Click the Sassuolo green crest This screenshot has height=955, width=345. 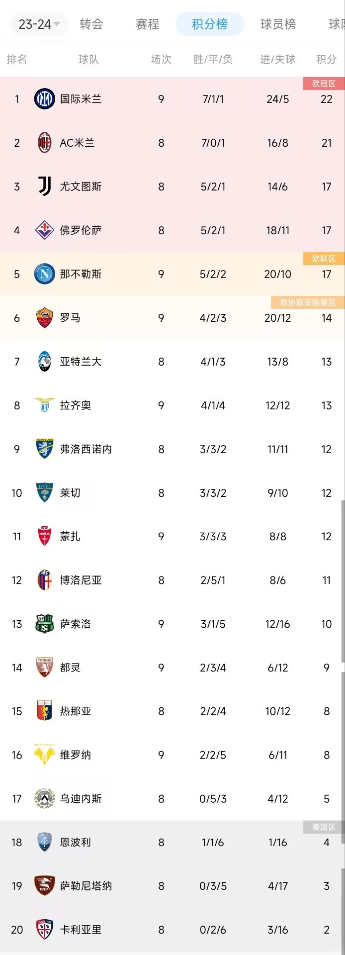click(44, 624)
